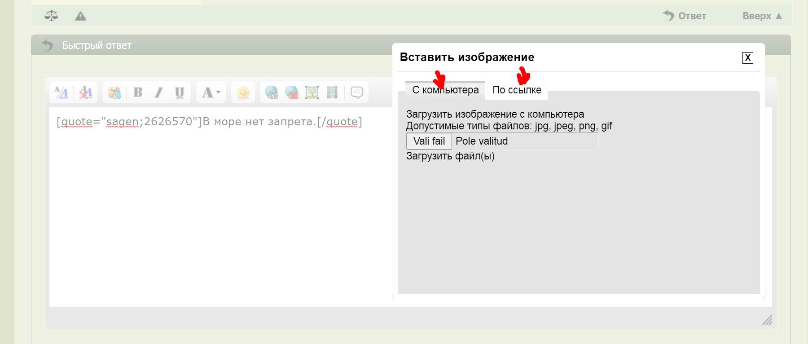Open the font color dropdown
This screenshot has width=808, height=344.
click(211, 93)
